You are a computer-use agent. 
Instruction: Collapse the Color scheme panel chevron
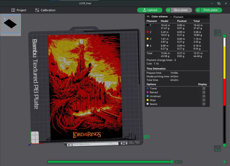click(148, 16)
